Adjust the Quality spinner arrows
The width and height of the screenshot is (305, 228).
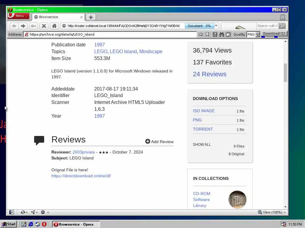(258, 34)
